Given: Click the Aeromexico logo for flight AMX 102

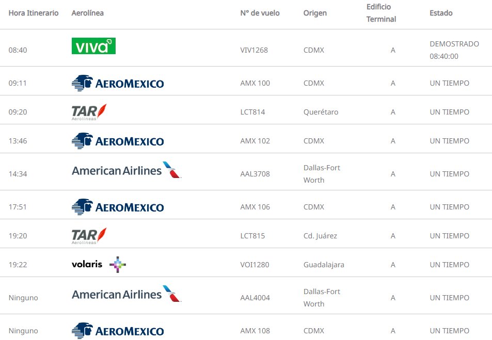Looking at the screenshot, I should point(118,141).
